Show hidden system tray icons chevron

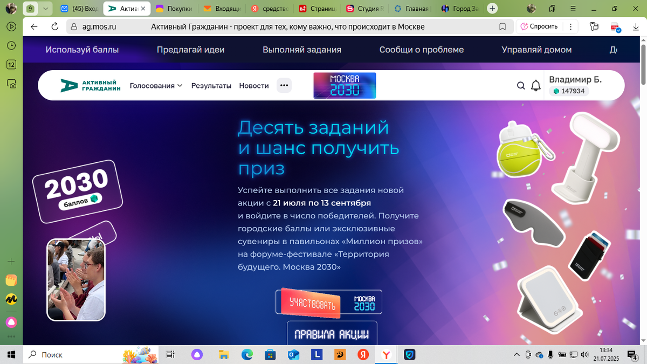pos(518,354)
